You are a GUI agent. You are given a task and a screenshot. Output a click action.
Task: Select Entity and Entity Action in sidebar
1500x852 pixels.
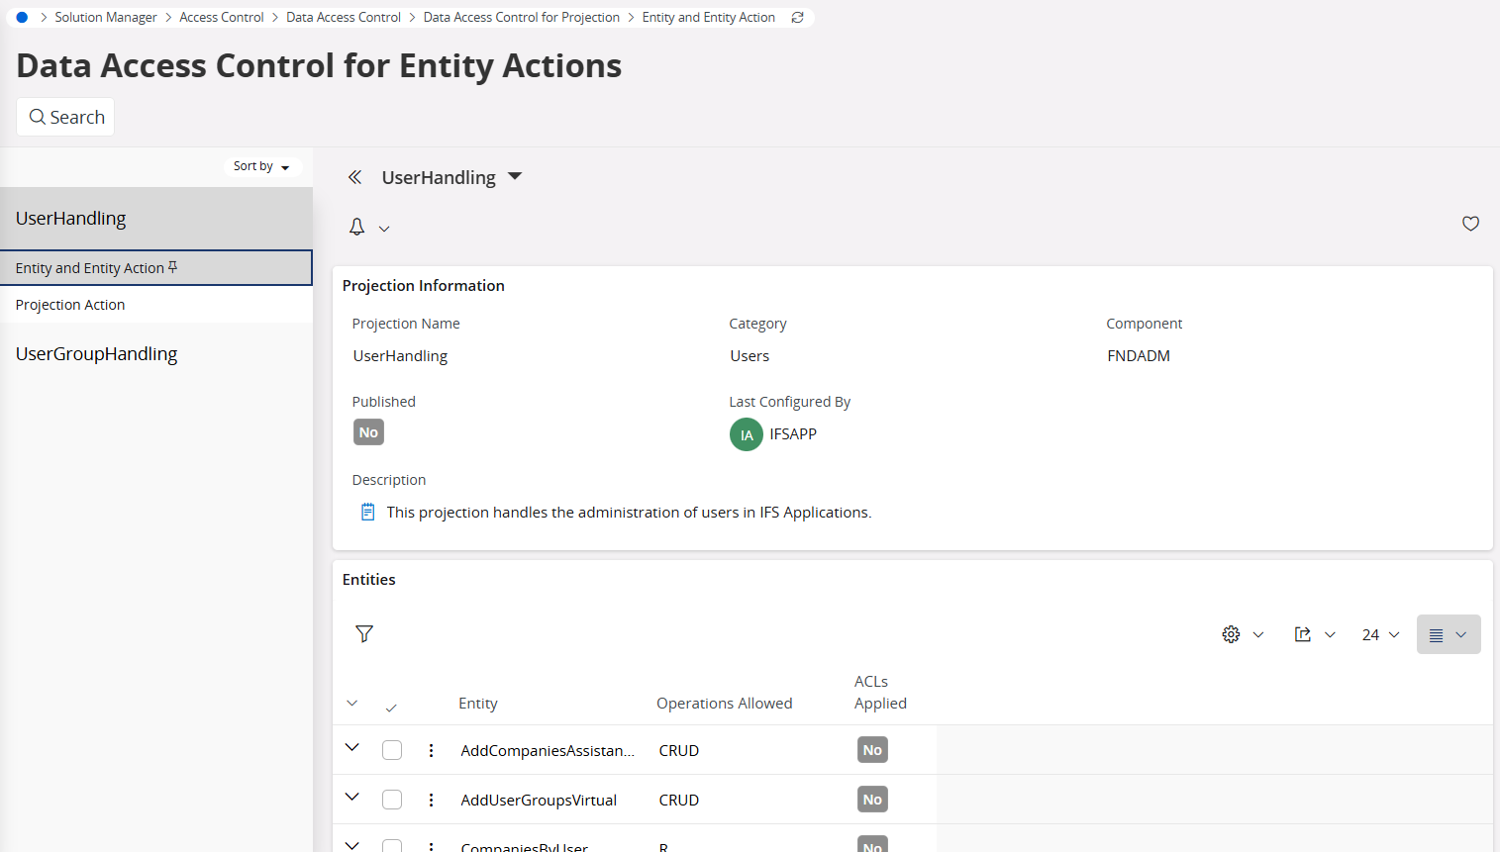point(156,267)
